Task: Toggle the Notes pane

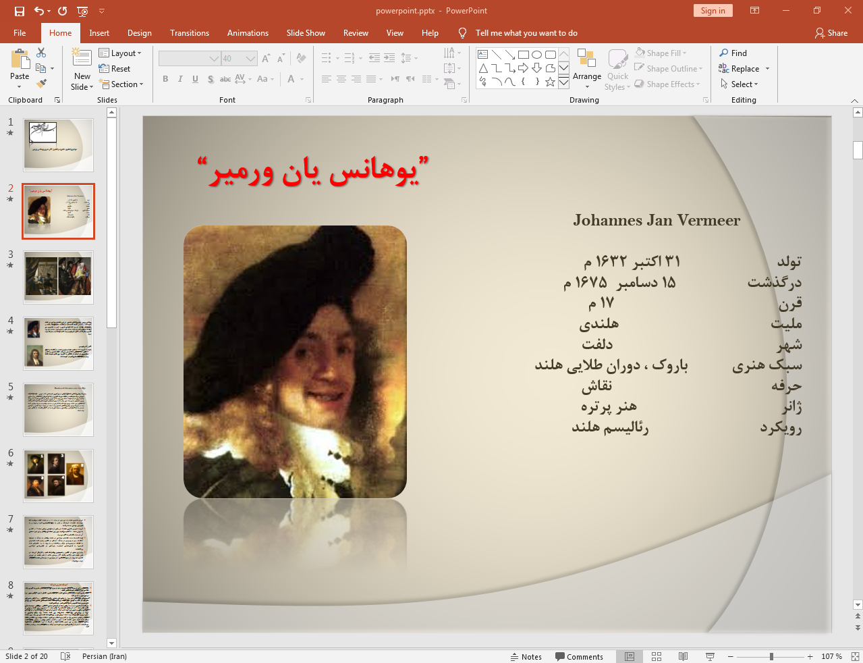Action: [x=526, y=656]
